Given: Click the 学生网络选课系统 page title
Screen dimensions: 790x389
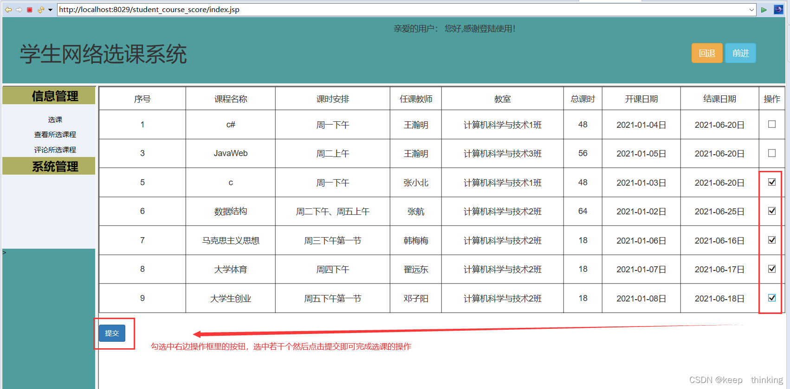Looking at the screenshot, I should [x=103, y=54].
